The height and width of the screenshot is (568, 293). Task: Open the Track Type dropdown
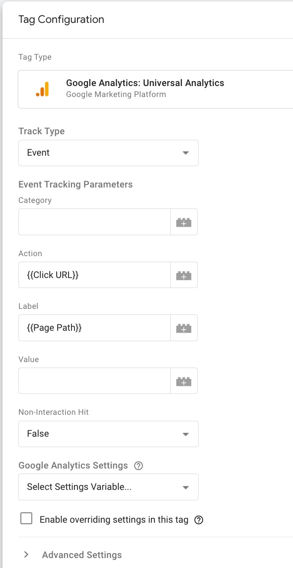(x=108, y=153)
